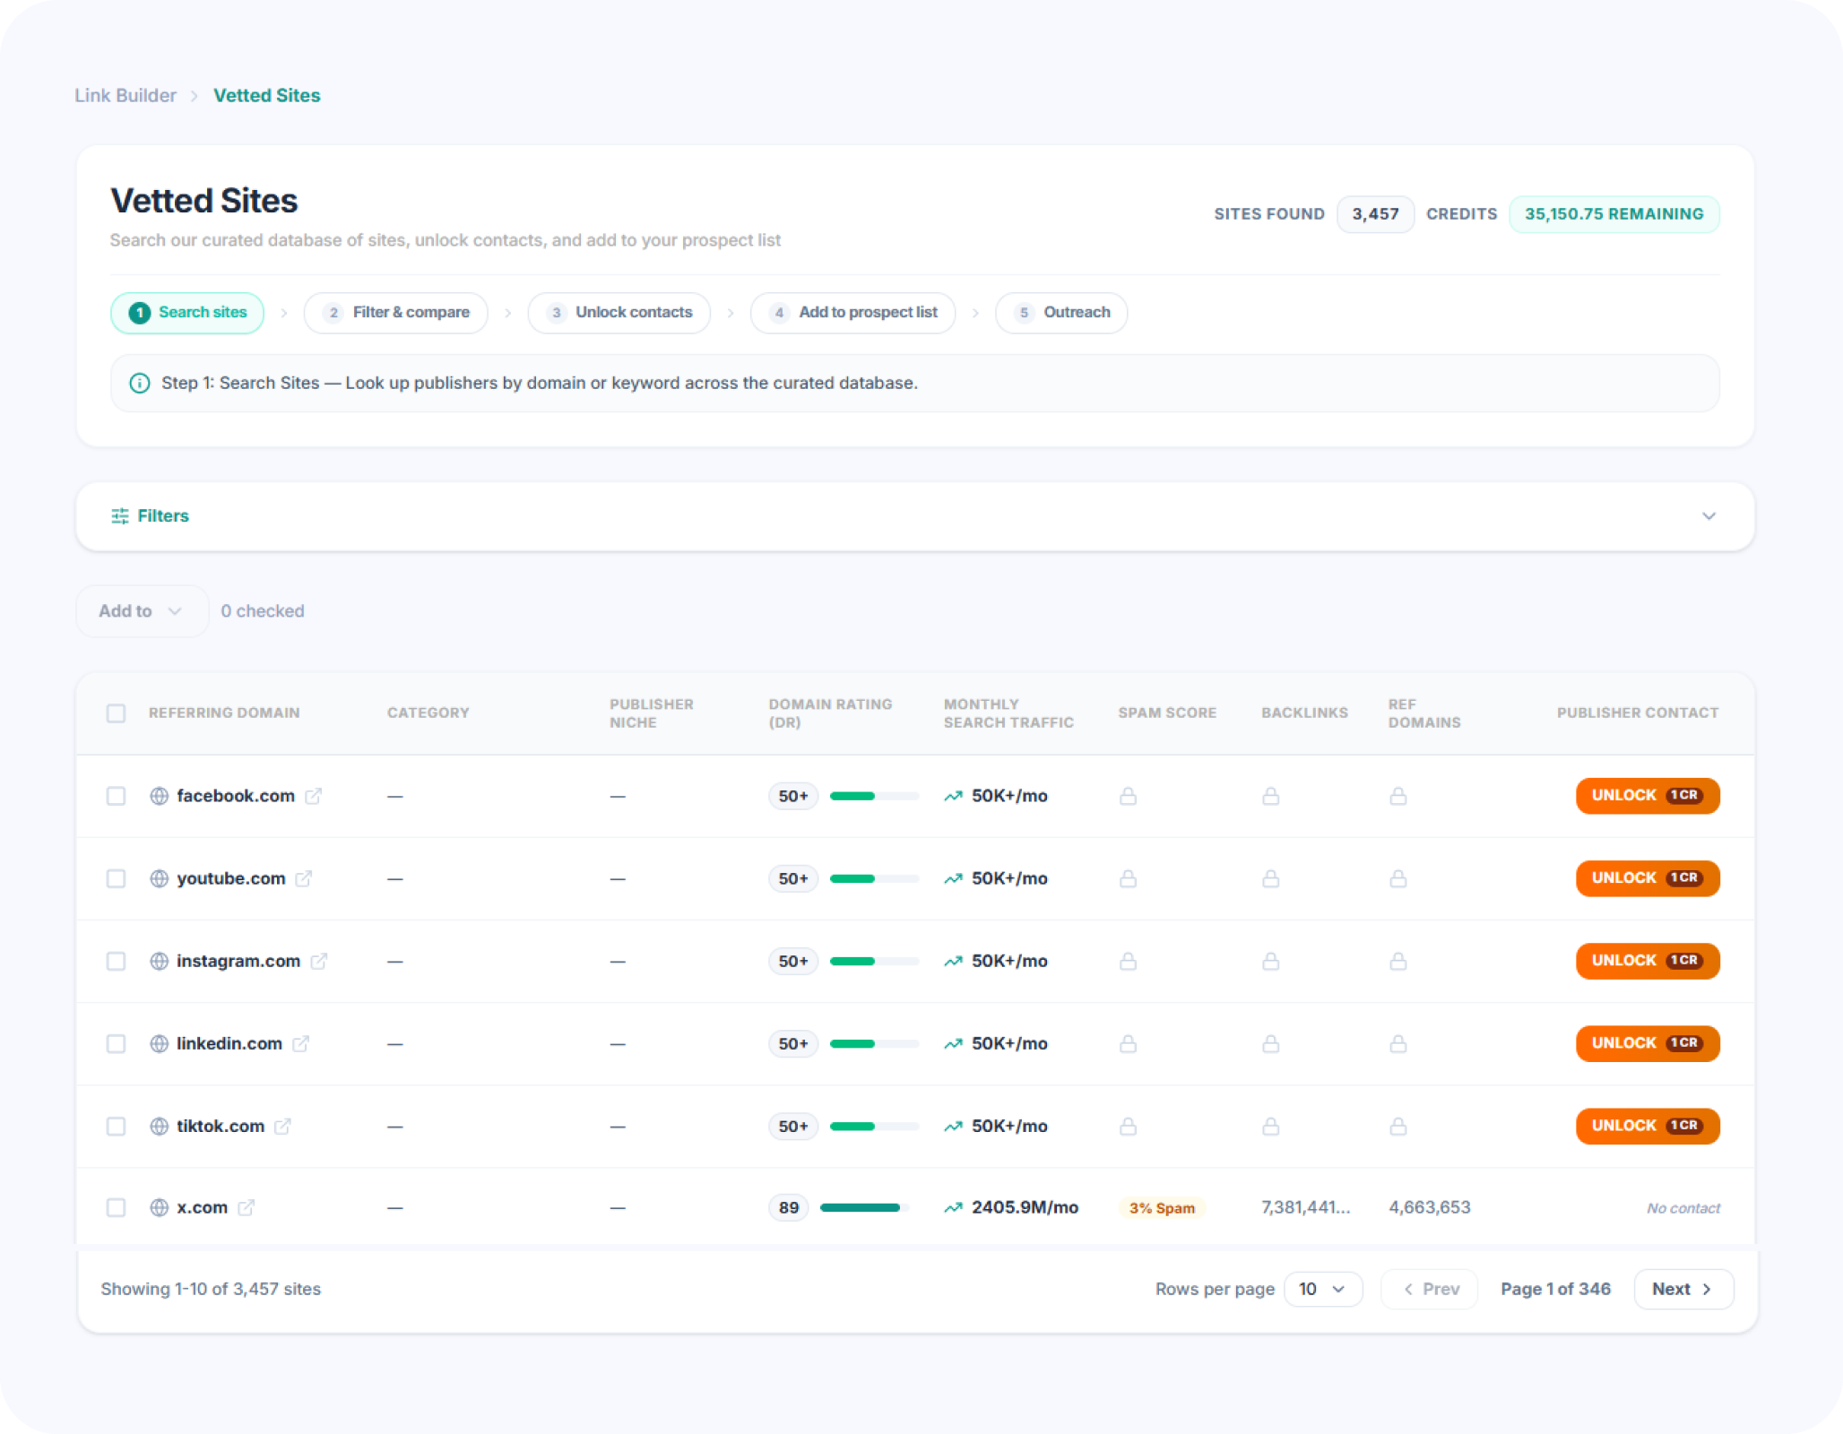Screen dimensions: 1843x1434
Task: Unlock linkedin.com publisher contact
Action: pyautogui.click(x=1648, y=1043)
